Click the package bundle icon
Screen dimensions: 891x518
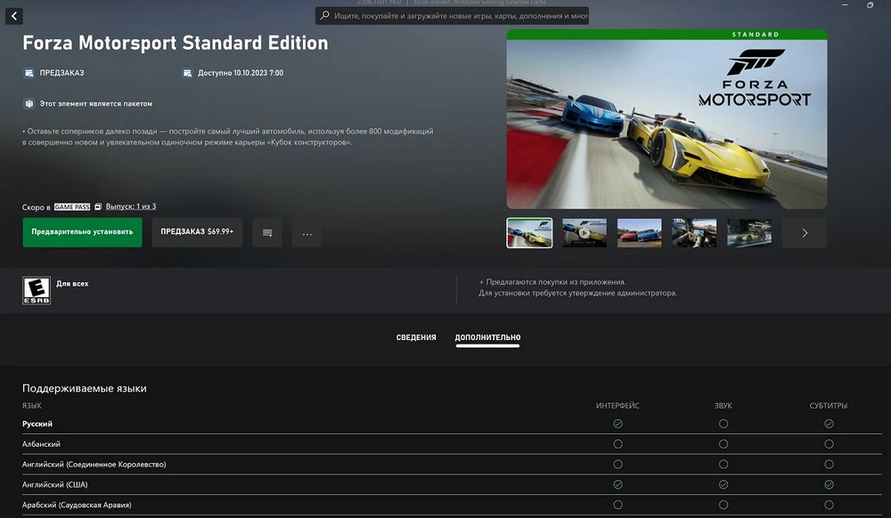point(29,103)
